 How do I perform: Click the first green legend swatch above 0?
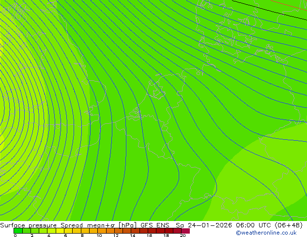pyautogui.click(x=18, y=231)
